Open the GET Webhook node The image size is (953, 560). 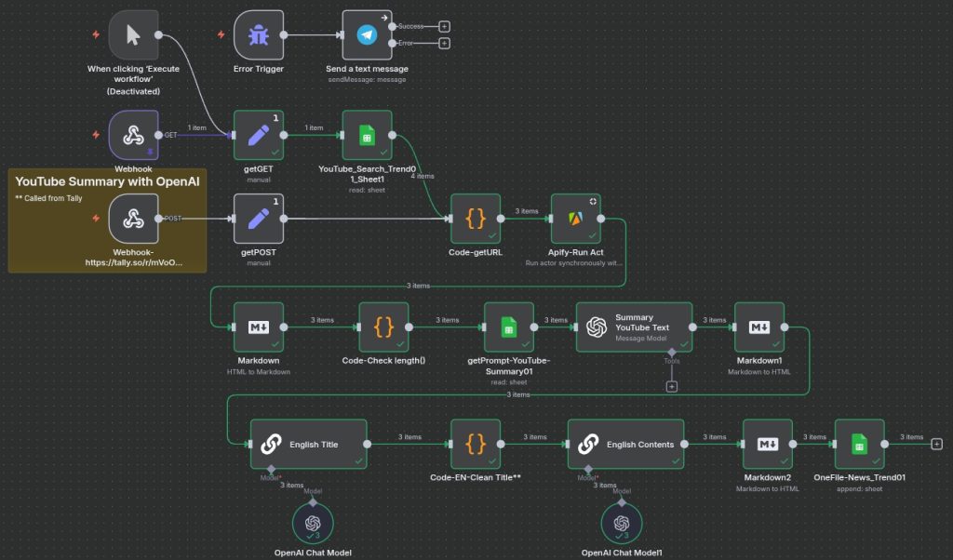pos(133,135)
